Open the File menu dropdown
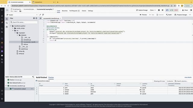 (x=12, y=11)
